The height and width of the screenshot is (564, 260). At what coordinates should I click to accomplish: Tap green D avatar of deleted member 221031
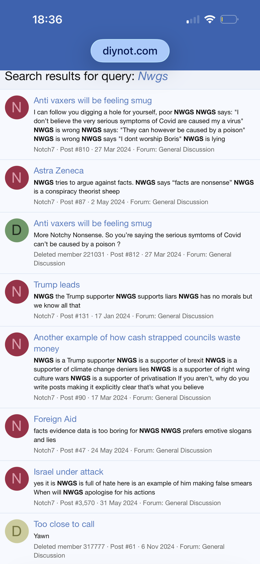point(17,230)
